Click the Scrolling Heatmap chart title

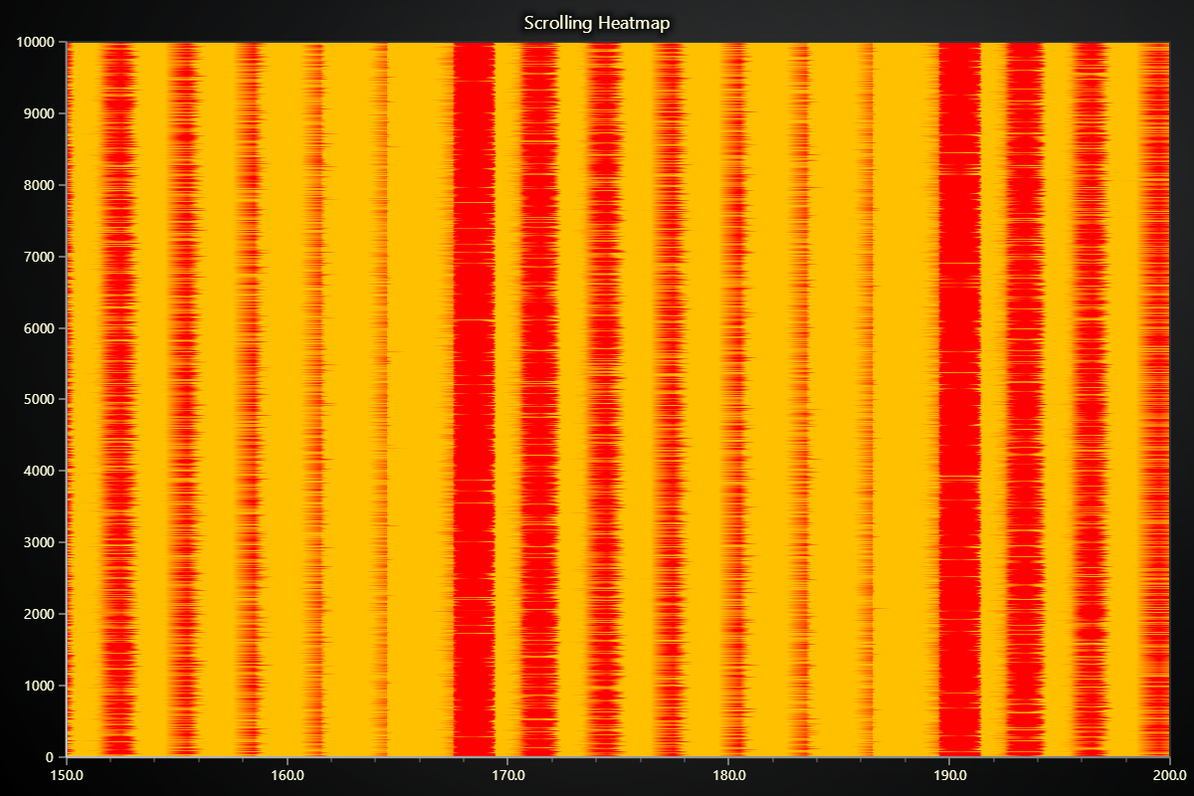pyautogui.click(x=597, y=22)
